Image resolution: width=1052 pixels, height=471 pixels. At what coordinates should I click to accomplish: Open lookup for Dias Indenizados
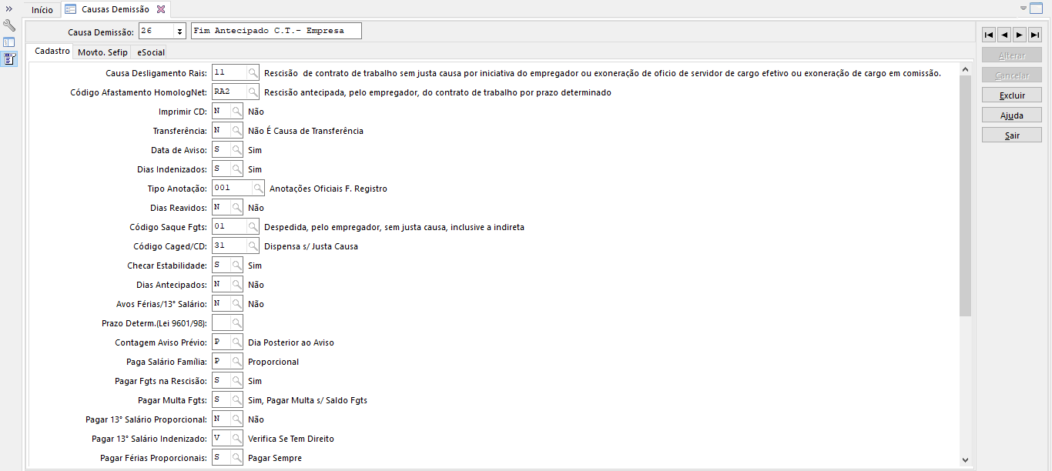click(236, 169)
